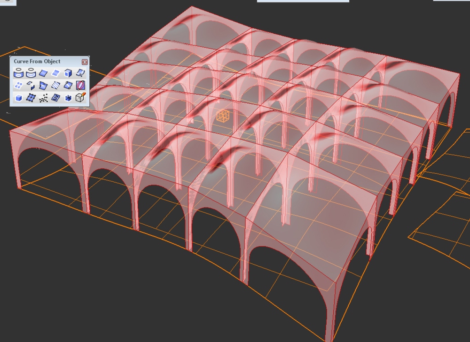The height and width of the screenshot is (342, 470).
Task: Click the point cloud section dots icon
Action: click(43, 98)
